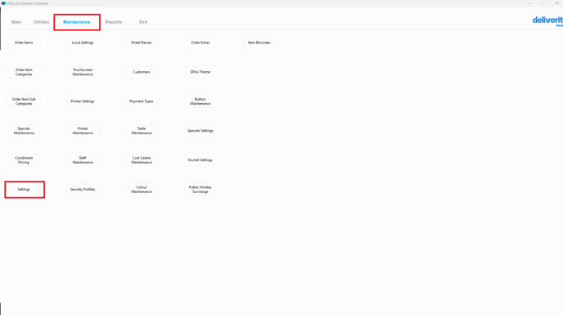Open the Reports tab
The width and height of the screenshot is (563, 315).
point(114,22)
